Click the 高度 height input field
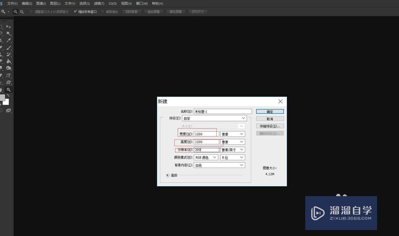The width and height of the screenshot is (399, 236). coord(206,142)
